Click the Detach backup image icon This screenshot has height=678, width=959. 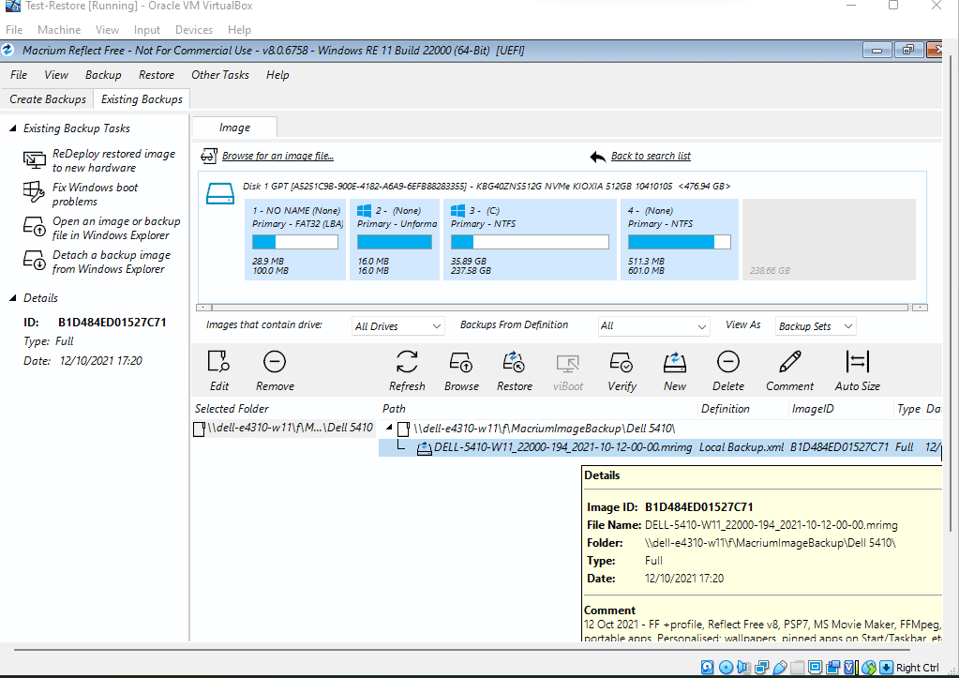pos(35,260)
